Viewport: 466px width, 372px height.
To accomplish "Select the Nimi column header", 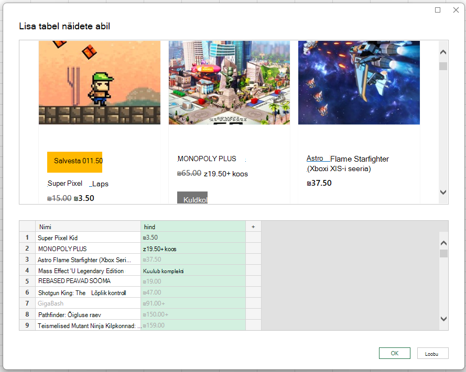I will tap(88, 227).
